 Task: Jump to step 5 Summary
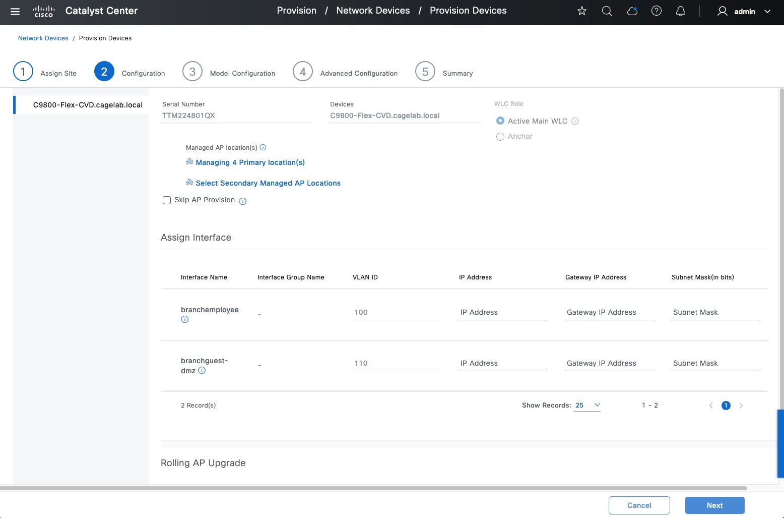tap(425, 72)
